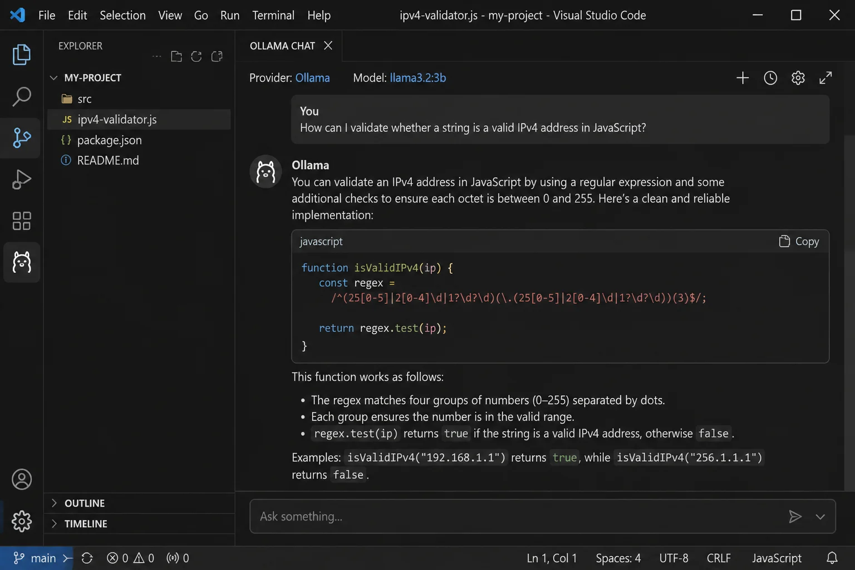
Task: Change model via llama3.2:3b link
Action: click(x=417, y=78)
